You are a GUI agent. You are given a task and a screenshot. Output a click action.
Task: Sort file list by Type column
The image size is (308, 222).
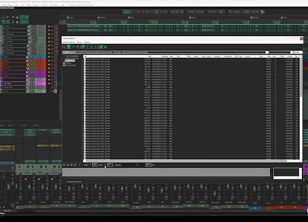(171, 57)
